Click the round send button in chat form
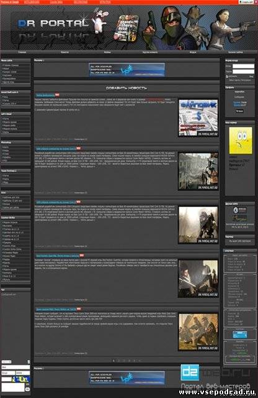The image size is (258, 398). 27,389
